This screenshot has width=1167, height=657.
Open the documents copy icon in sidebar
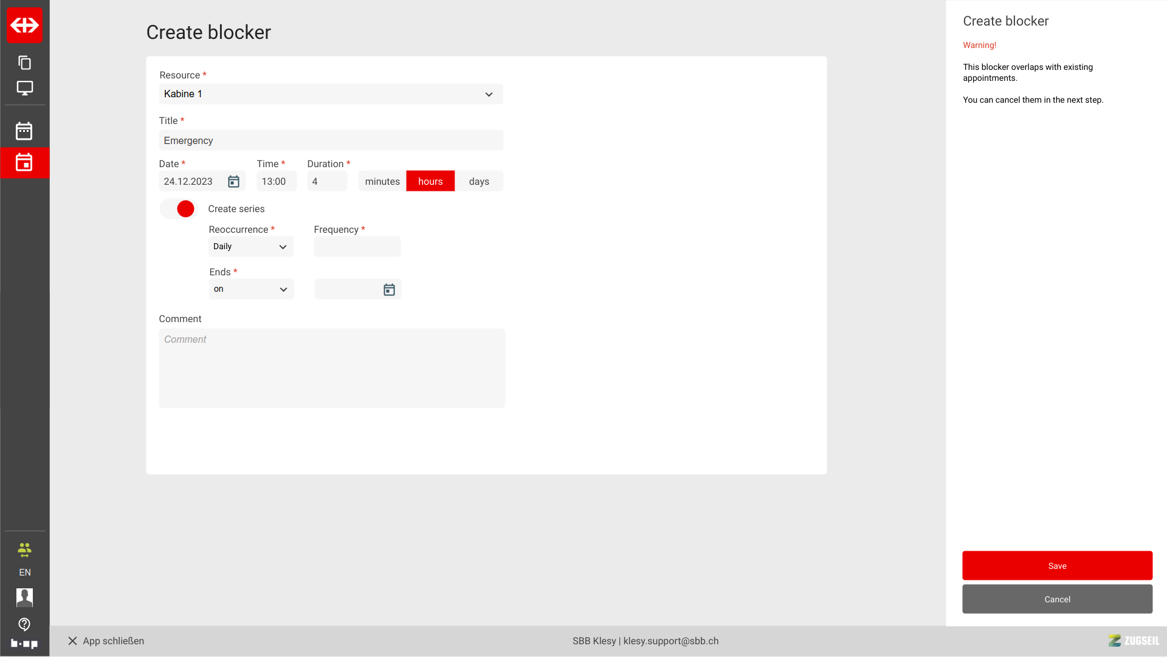[x=24, y=63]
